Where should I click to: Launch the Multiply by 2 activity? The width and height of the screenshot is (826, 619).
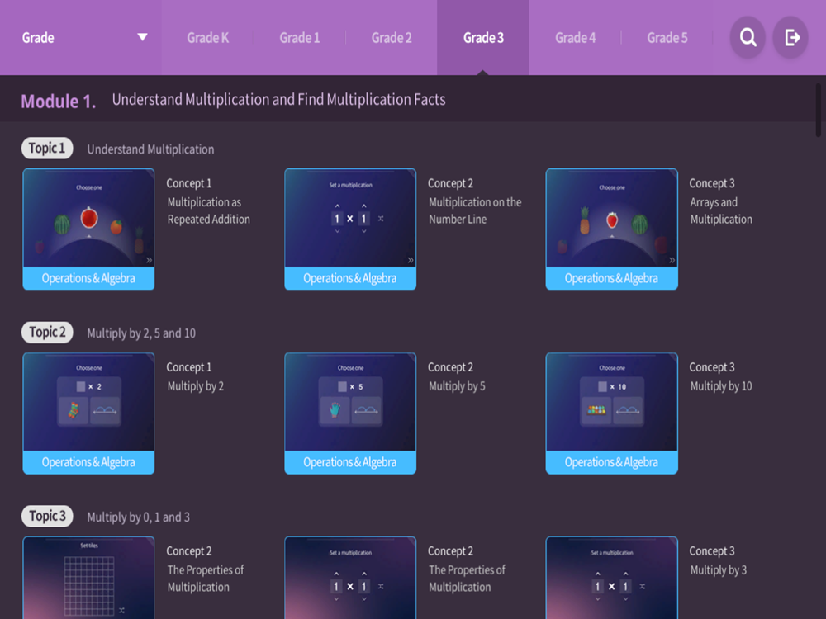(88, 413)
